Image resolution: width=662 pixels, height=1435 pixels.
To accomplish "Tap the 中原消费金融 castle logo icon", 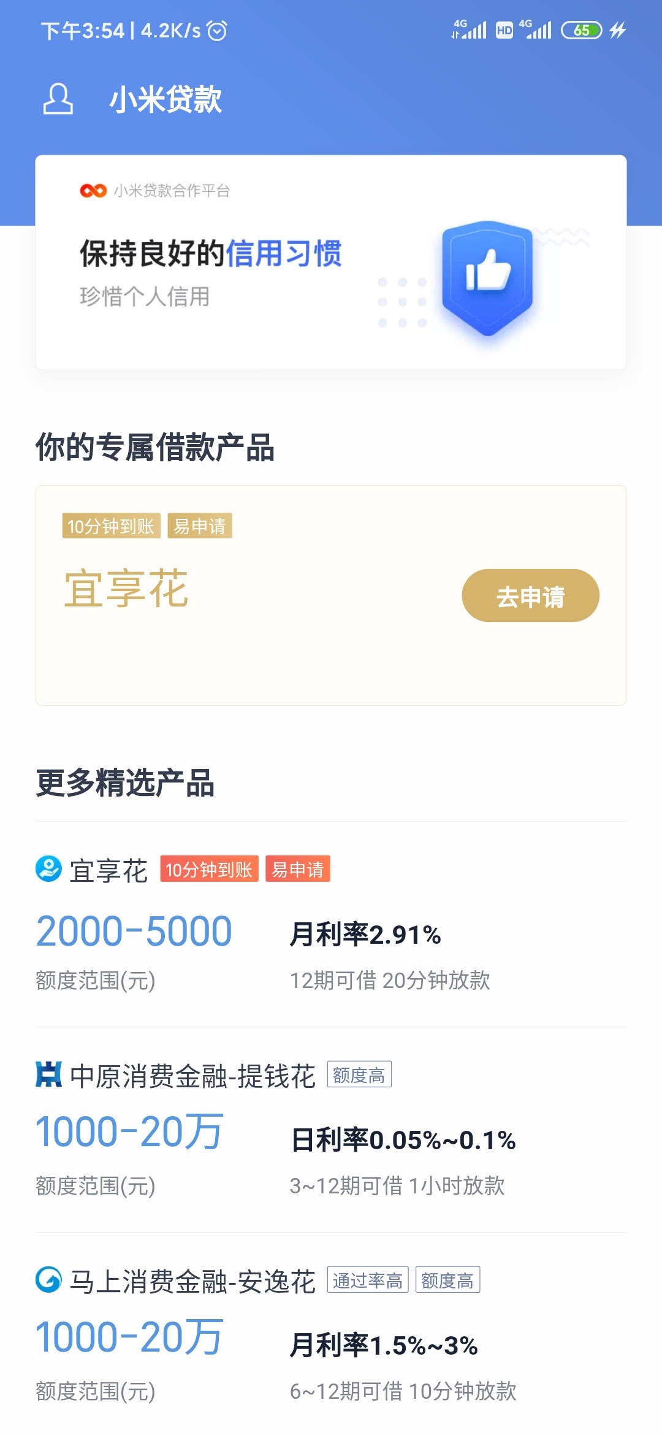I will pos(48,1074).
